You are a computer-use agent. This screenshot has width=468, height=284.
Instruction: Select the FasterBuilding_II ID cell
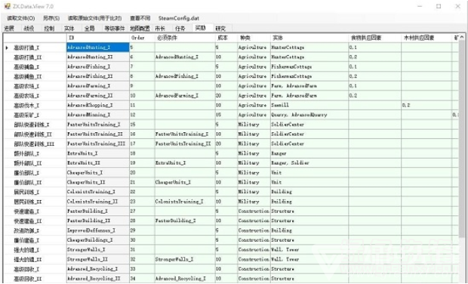[x=98, y=221]
